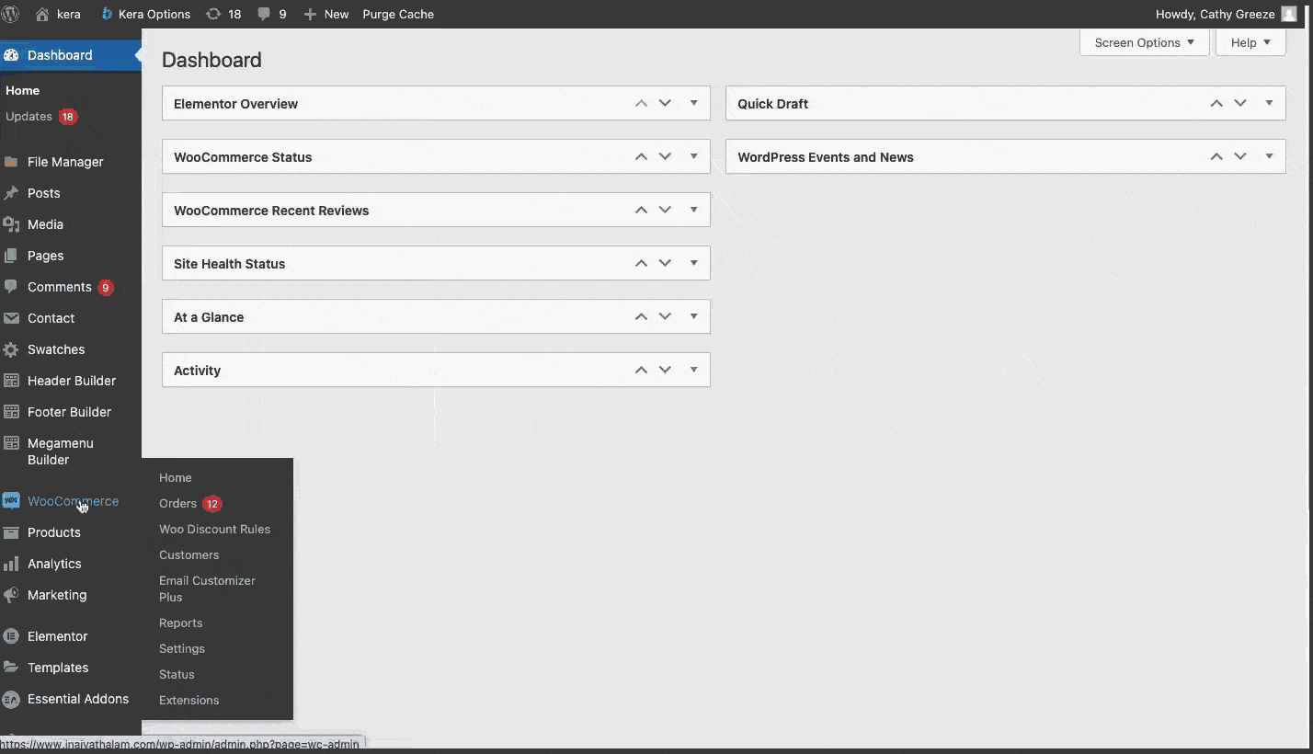This screenshot has width=1313, height=754.
Task: Move the Site Health Status panel up
Action: (x=641, y=263)
